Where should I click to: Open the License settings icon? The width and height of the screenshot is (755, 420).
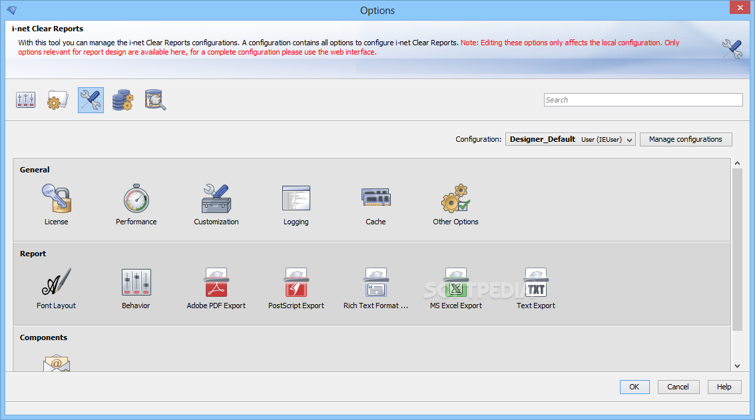coord(57,198)
